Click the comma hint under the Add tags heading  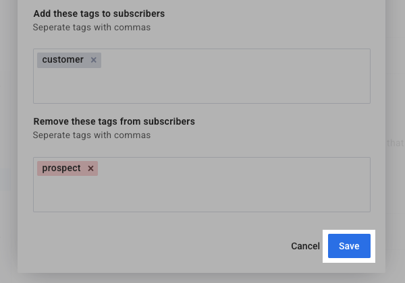pos(91,28)
